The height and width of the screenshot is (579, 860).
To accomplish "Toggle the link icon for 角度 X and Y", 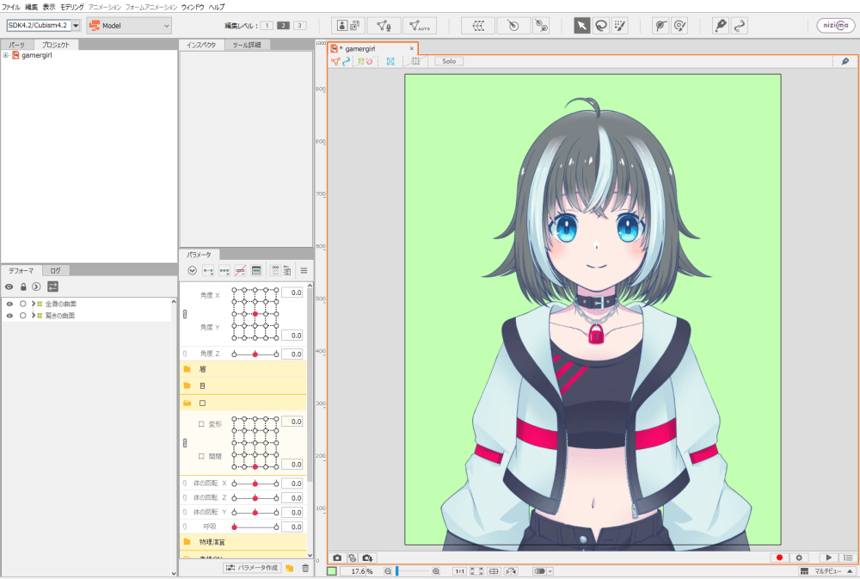I will [x=185, y=314].
